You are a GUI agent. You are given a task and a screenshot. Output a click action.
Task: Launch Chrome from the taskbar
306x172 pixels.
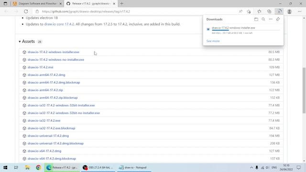click(x=38, y=168)
